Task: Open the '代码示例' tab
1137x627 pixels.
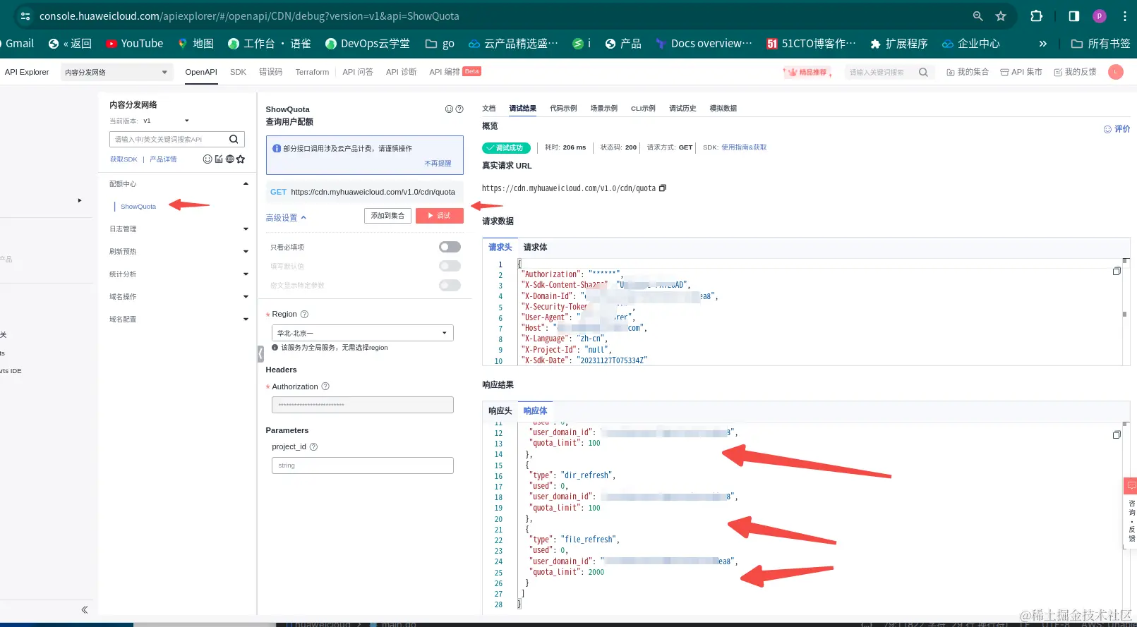Action: tap(563, 109)
